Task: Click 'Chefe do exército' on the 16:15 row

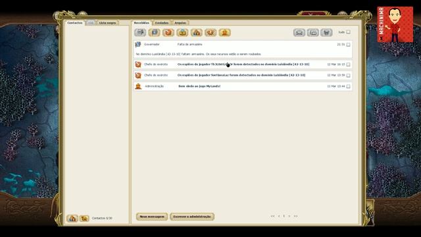Action: [x=156, y=65]
